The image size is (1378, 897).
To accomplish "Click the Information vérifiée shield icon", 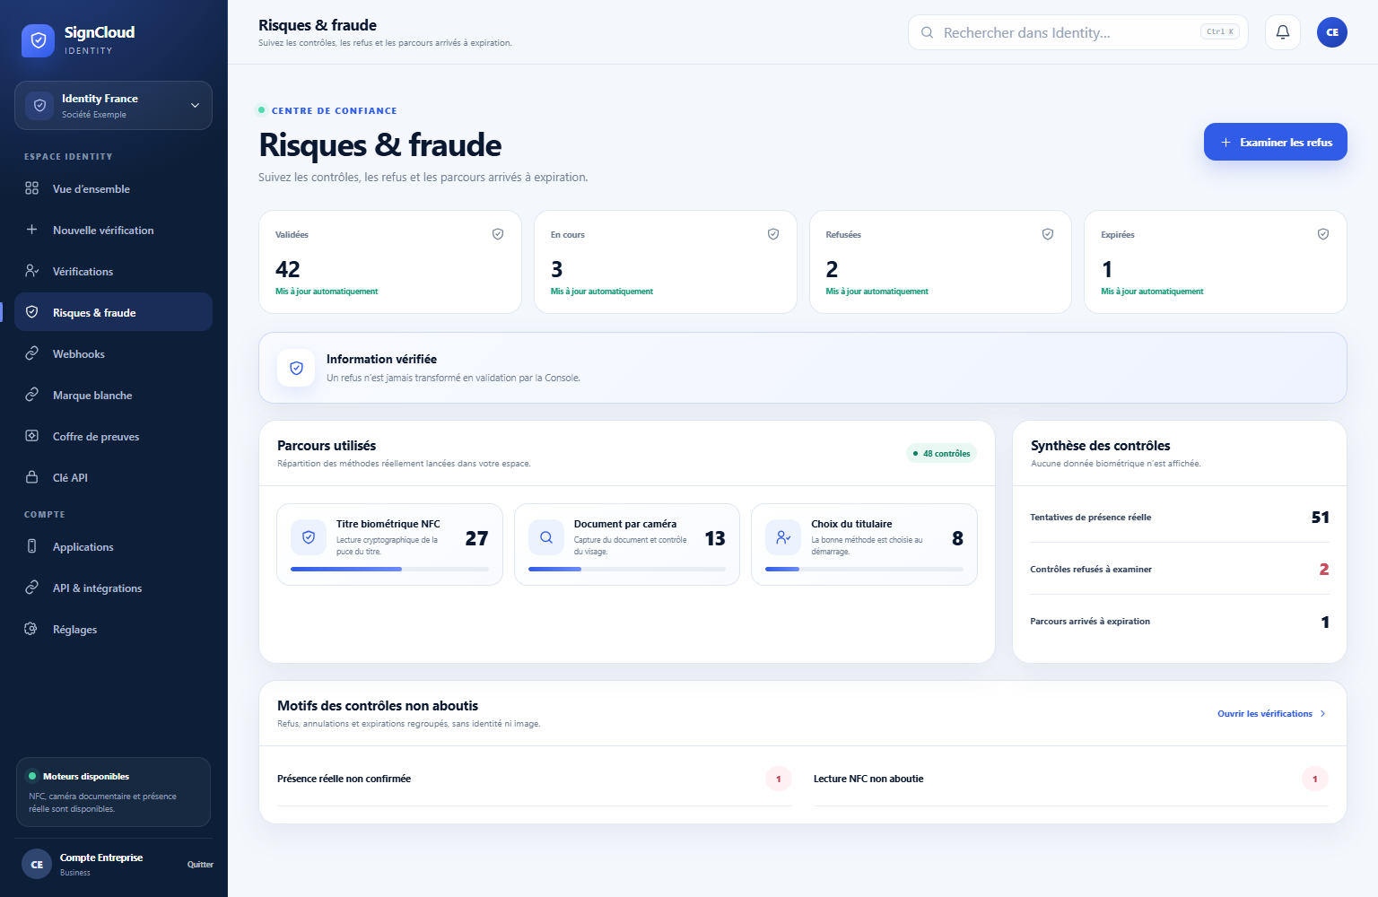I will [x=296, y=368].
